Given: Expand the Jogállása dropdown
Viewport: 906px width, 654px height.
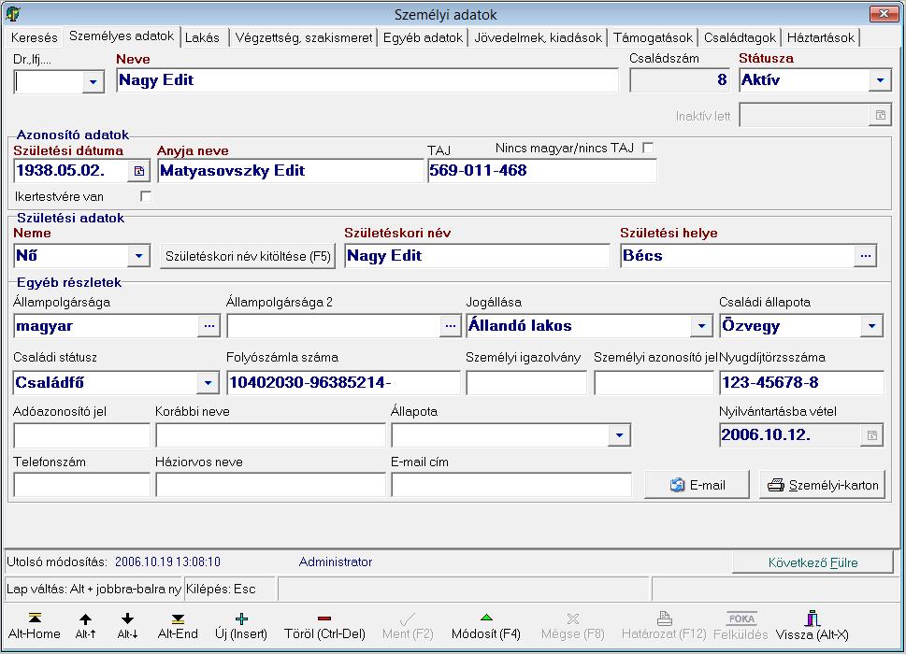Looking at the screenshot, I should pyautogui.click(x=701, y=326).
